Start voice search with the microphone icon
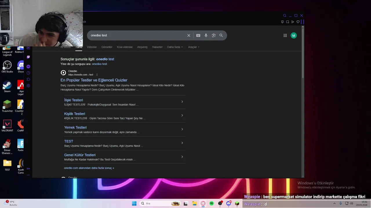Viewport: 371px width, 208px height. [206, 35]
